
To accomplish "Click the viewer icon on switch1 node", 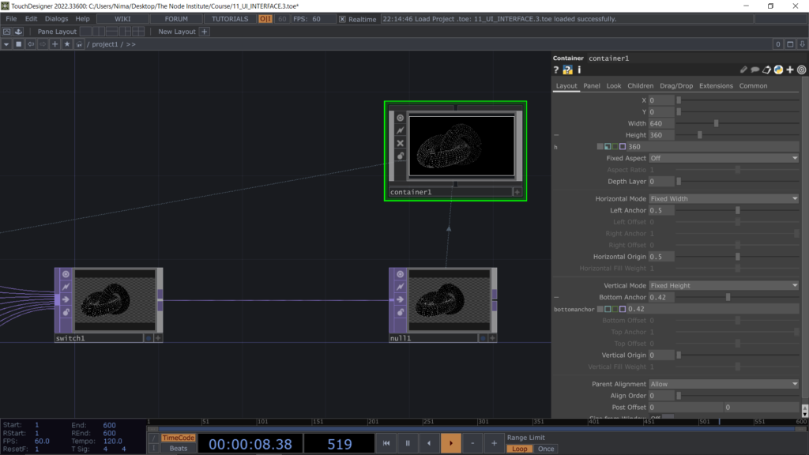I will 66,274.
